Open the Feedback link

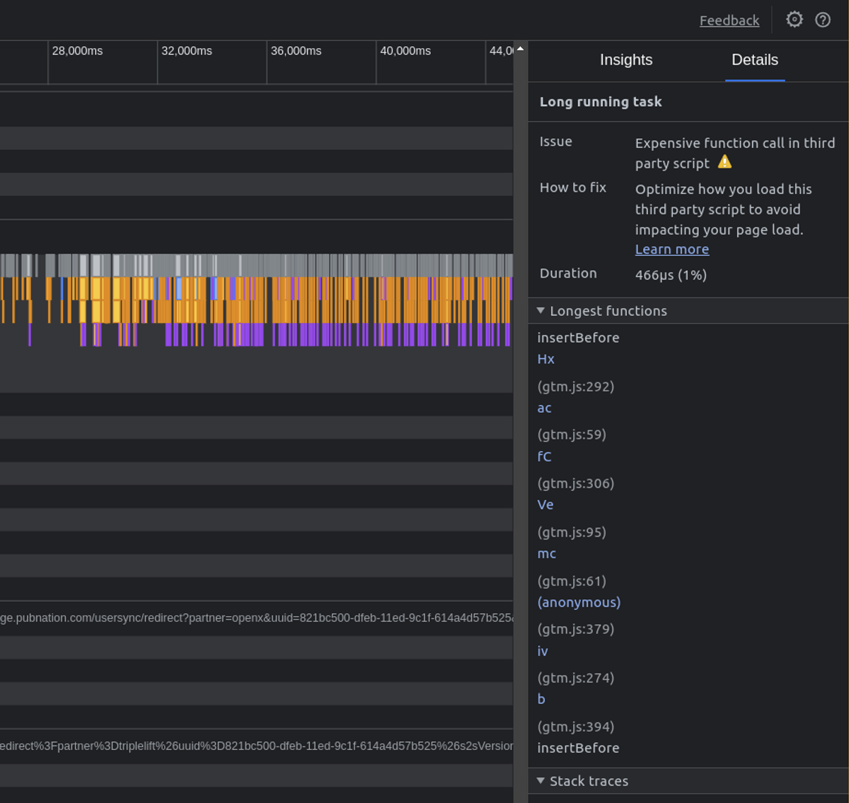tap(729, 21)
